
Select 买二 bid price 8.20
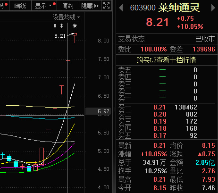pyautogui.click(x=160, y=114)
